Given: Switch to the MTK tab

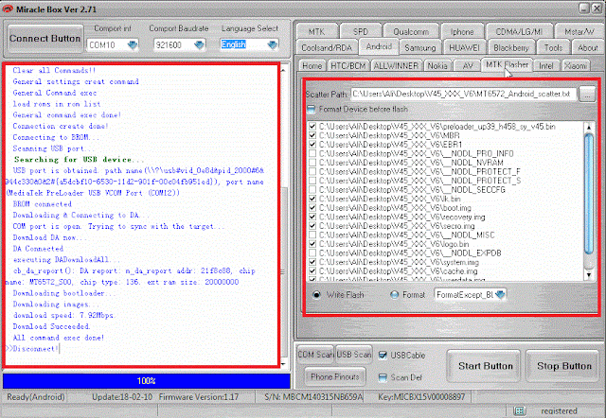Looking at the screenshot, I should pos(316,31).
